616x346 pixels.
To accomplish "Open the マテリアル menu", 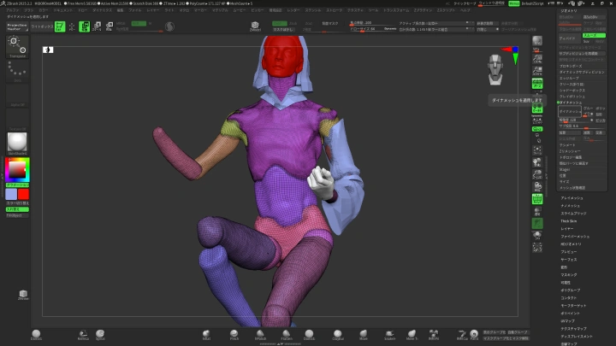I will coord(220,10).
